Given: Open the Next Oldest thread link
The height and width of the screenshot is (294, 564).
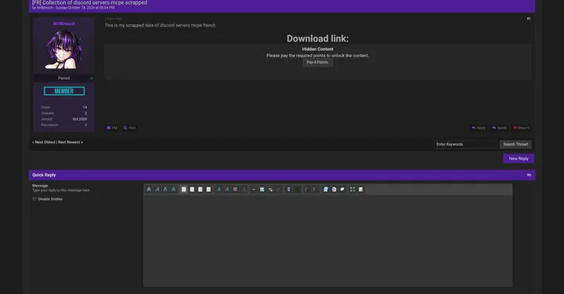Looking at the screenshot, I should (45, 142).
